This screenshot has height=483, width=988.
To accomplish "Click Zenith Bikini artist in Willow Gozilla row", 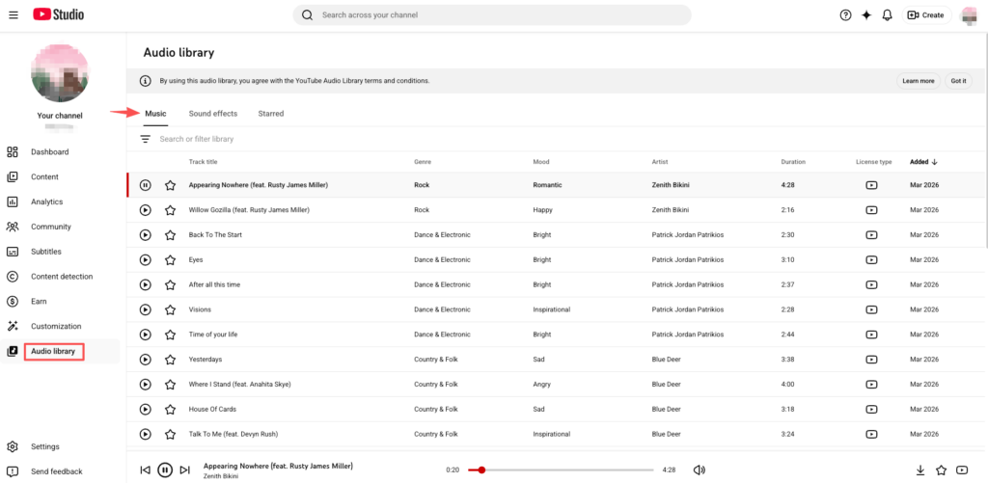I will click(x=670, y=210).
